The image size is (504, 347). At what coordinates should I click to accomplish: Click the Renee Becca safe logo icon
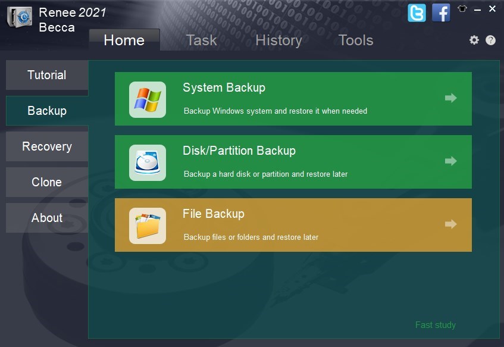(x=20, y=18)
